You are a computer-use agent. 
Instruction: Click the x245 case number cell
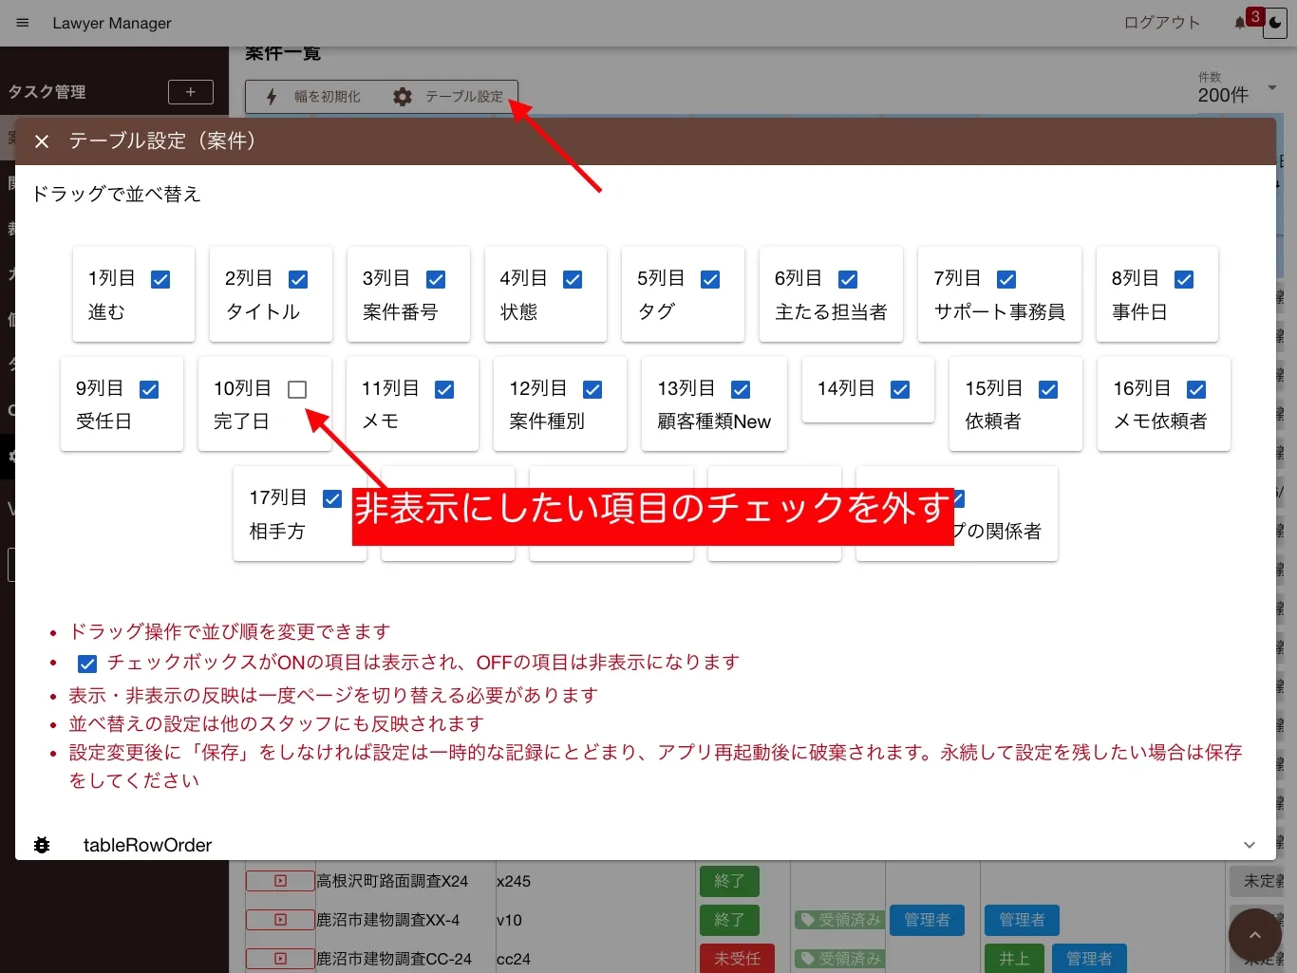[x=514, y=882]
